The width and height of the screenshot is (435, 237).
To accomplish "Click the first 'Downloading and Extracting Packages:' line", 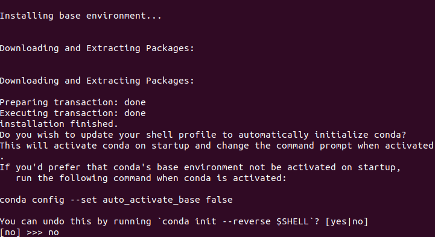I will tap(97, 48).
